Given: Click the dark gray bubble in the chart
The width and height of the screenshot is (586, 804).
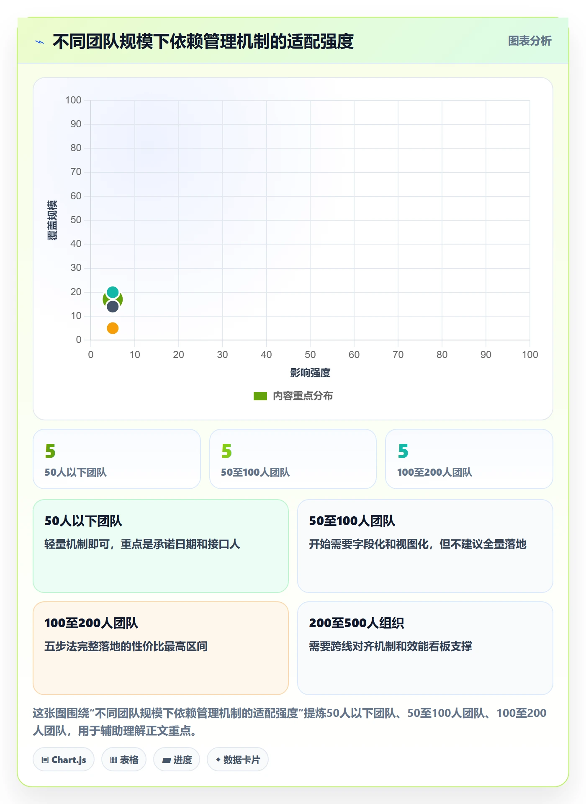Looking at the screenshot, I should (x=113, y=307).
